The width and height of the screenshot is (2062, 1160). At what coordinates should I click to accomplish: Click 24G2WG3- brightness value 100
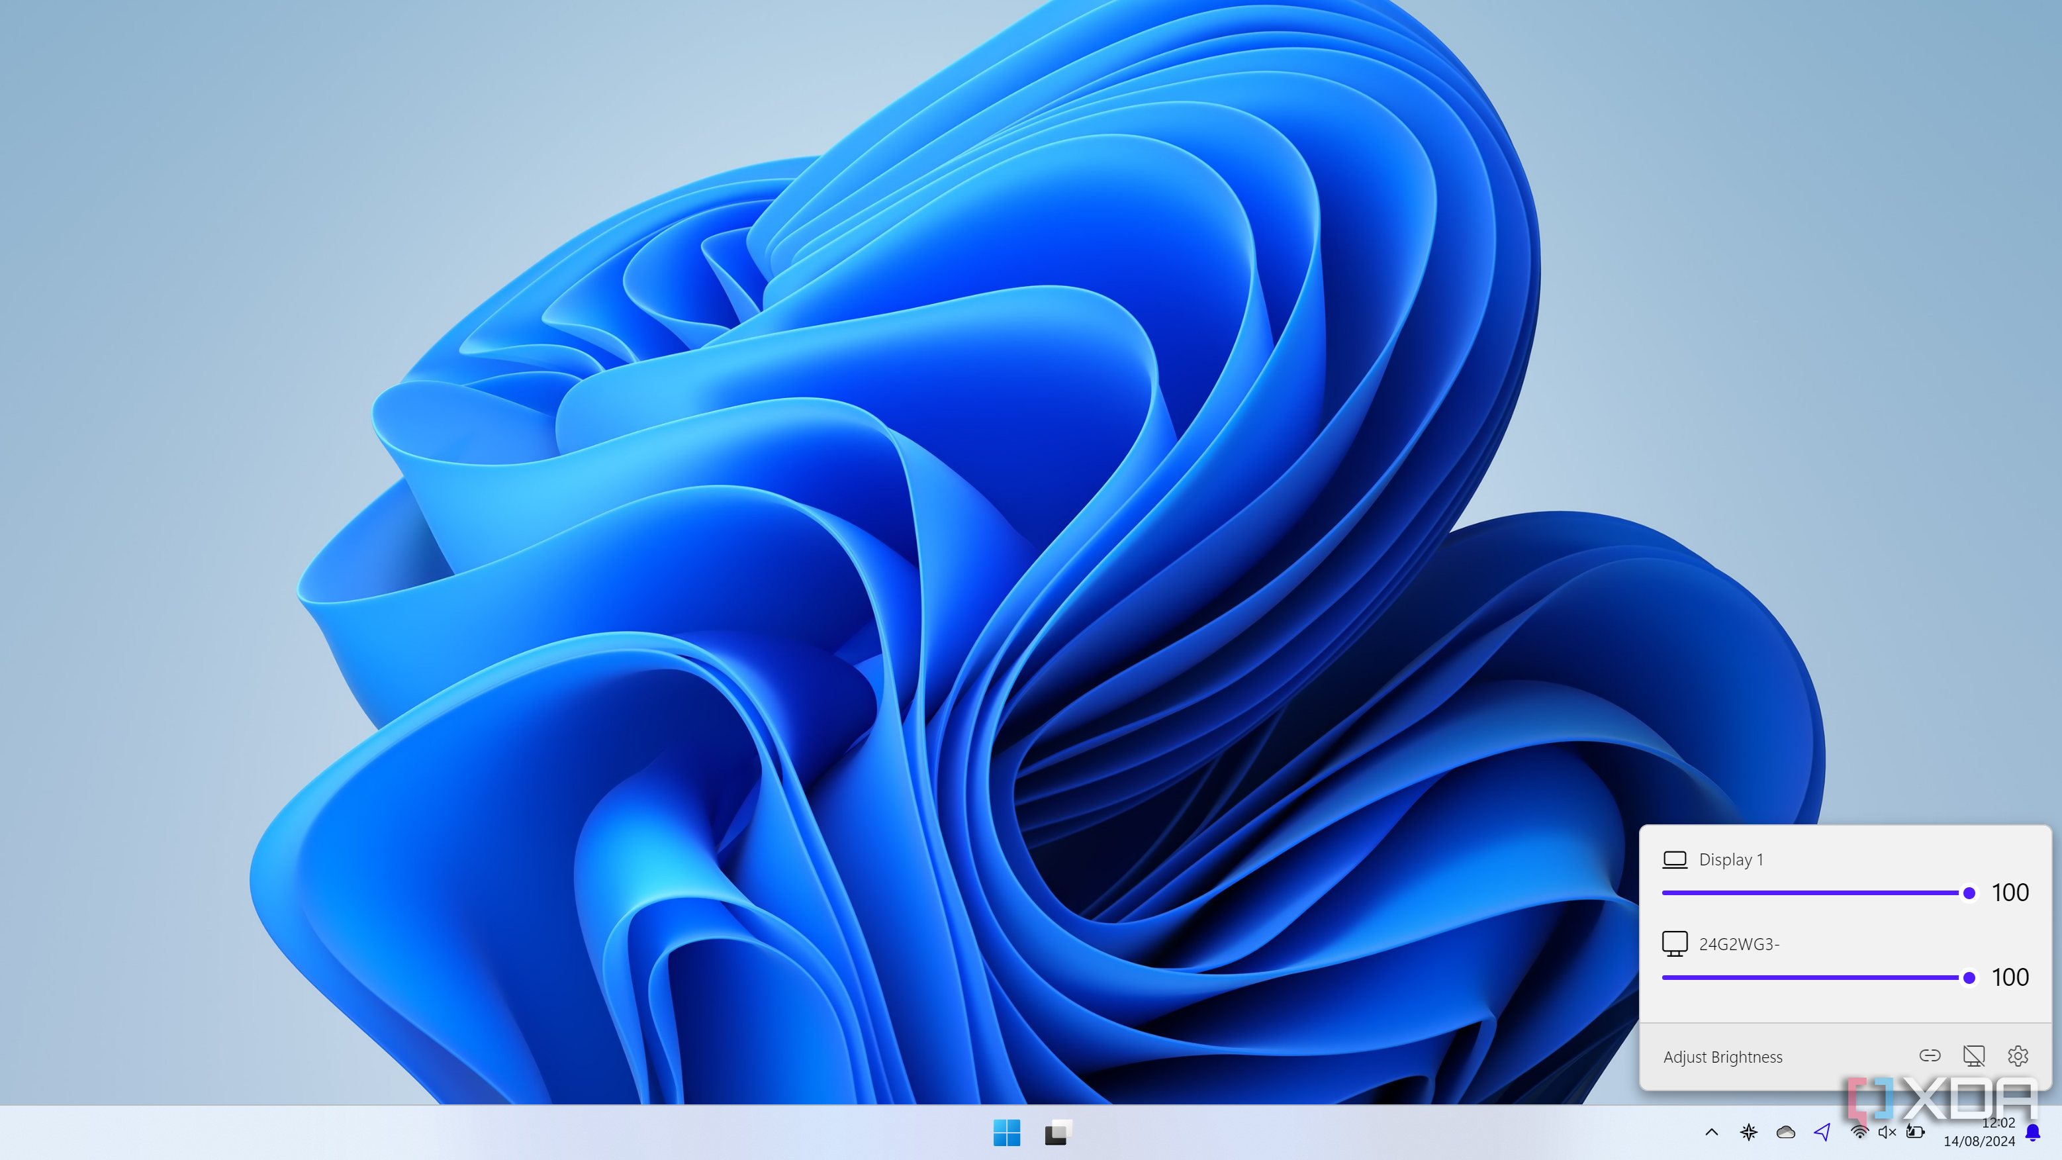2010,977
